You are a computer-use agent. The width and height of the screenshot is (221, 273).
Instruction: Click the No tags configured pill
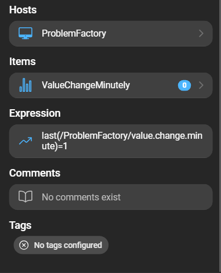61,245
